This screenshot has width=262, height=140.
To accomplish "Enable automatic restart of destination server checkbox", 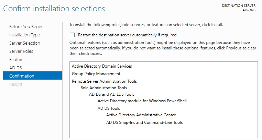I will (72, 35).
